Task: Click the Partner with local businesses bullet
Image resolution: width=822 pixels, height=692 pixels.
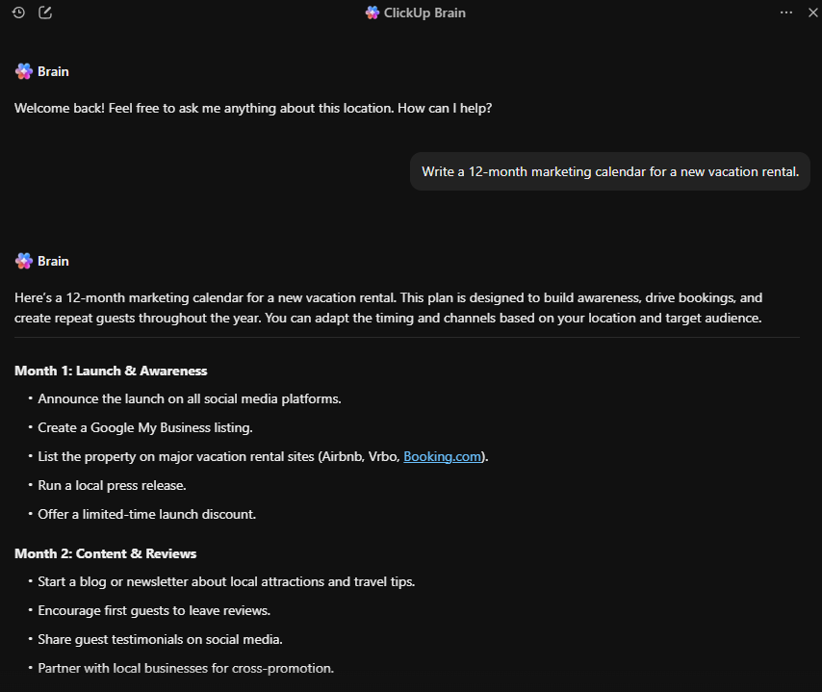Action: pyautogui.click(x=186, y=668)
